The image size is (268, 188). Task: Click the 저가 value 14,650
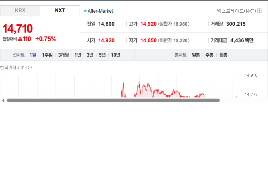click(x=149, y=40)
